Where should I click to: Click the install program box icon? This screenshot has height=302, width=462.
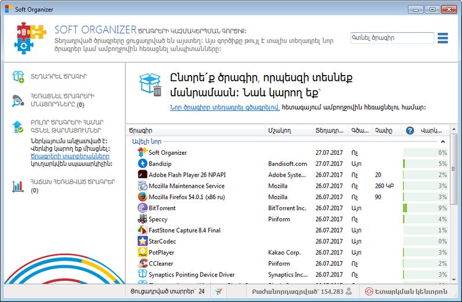point(18,77)
